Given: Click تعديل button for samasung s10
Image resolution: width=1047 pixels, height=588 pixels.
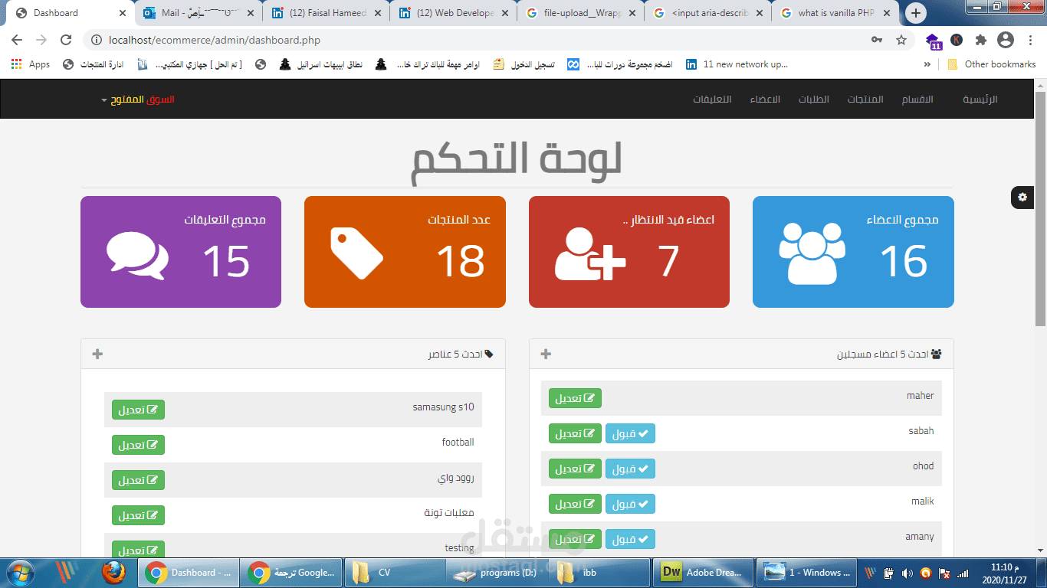Looking at the screenshot, I should coord(138,410).
